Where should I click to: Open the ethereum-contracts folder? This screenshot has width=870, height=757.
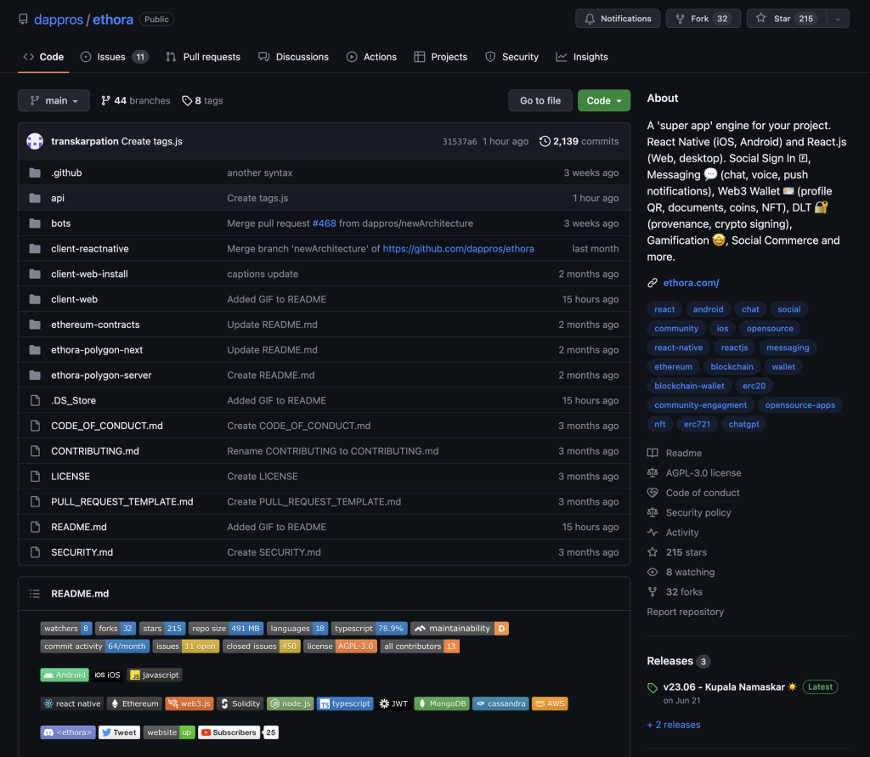tap(95, 325)
